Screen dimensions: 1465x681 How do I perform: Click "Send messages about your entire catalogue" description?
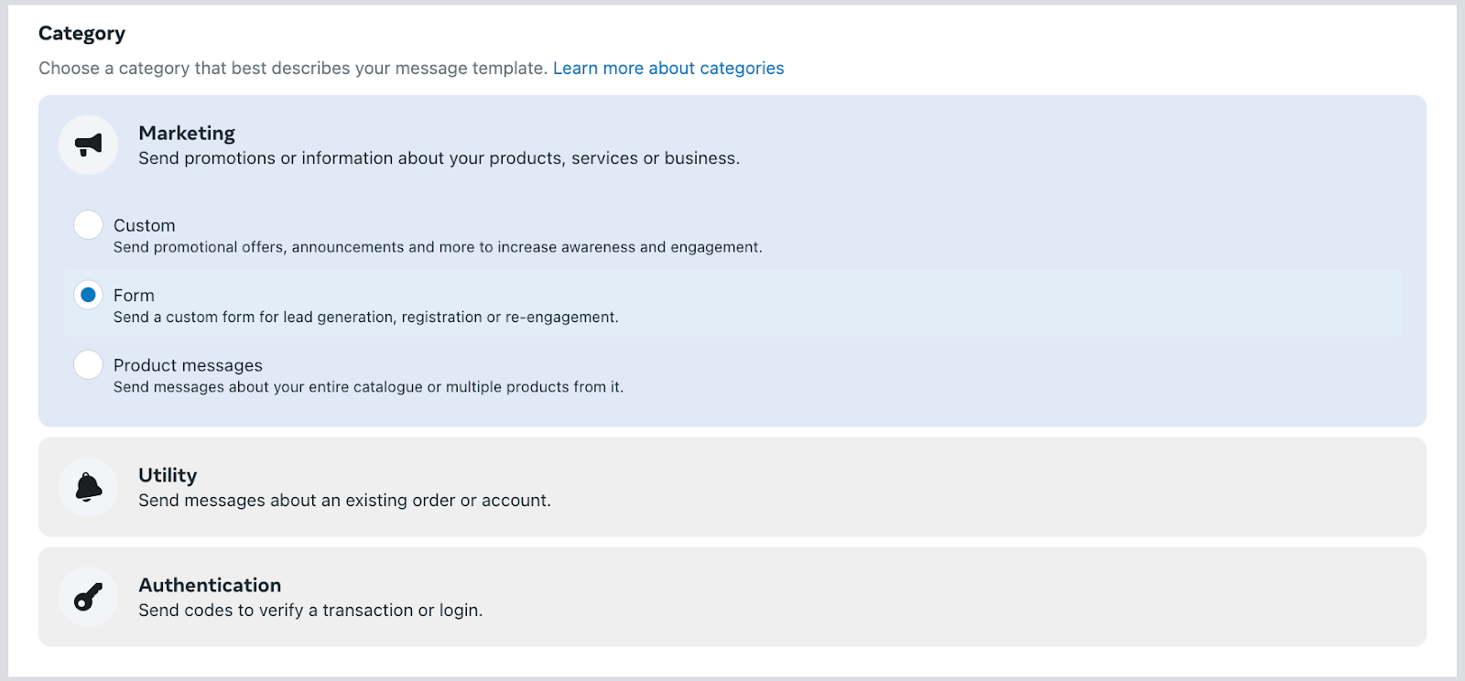pos(368,387)
